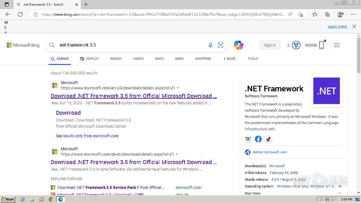Click the 3:54 PM system clock
The width and height of the screenshot is (361, 203).
pos(346,199)
